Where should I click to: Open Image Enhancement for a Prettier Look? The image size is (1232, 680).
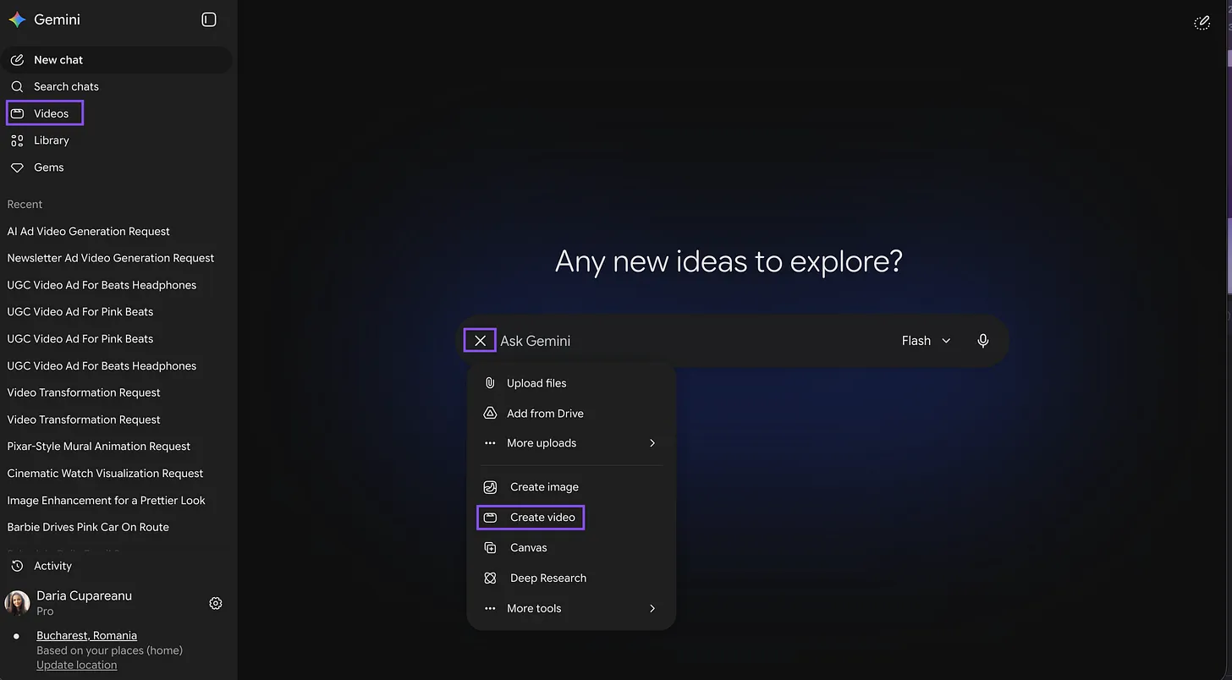(x=107, y=501)
